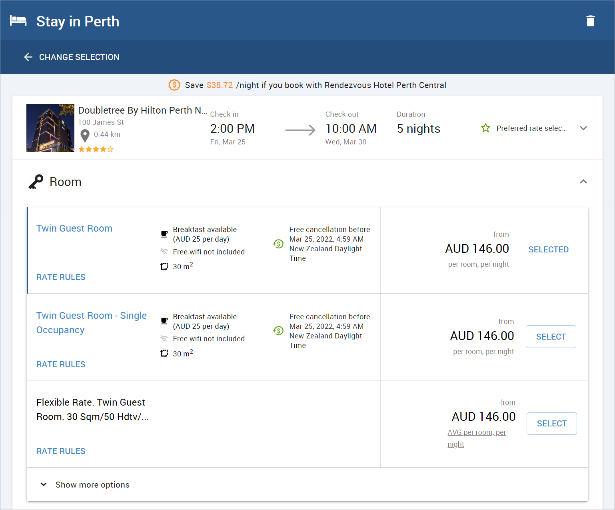Click Preferred rate selected label
Screen dimensions: 615x510
pyautogui.click(x=531, y=128)
